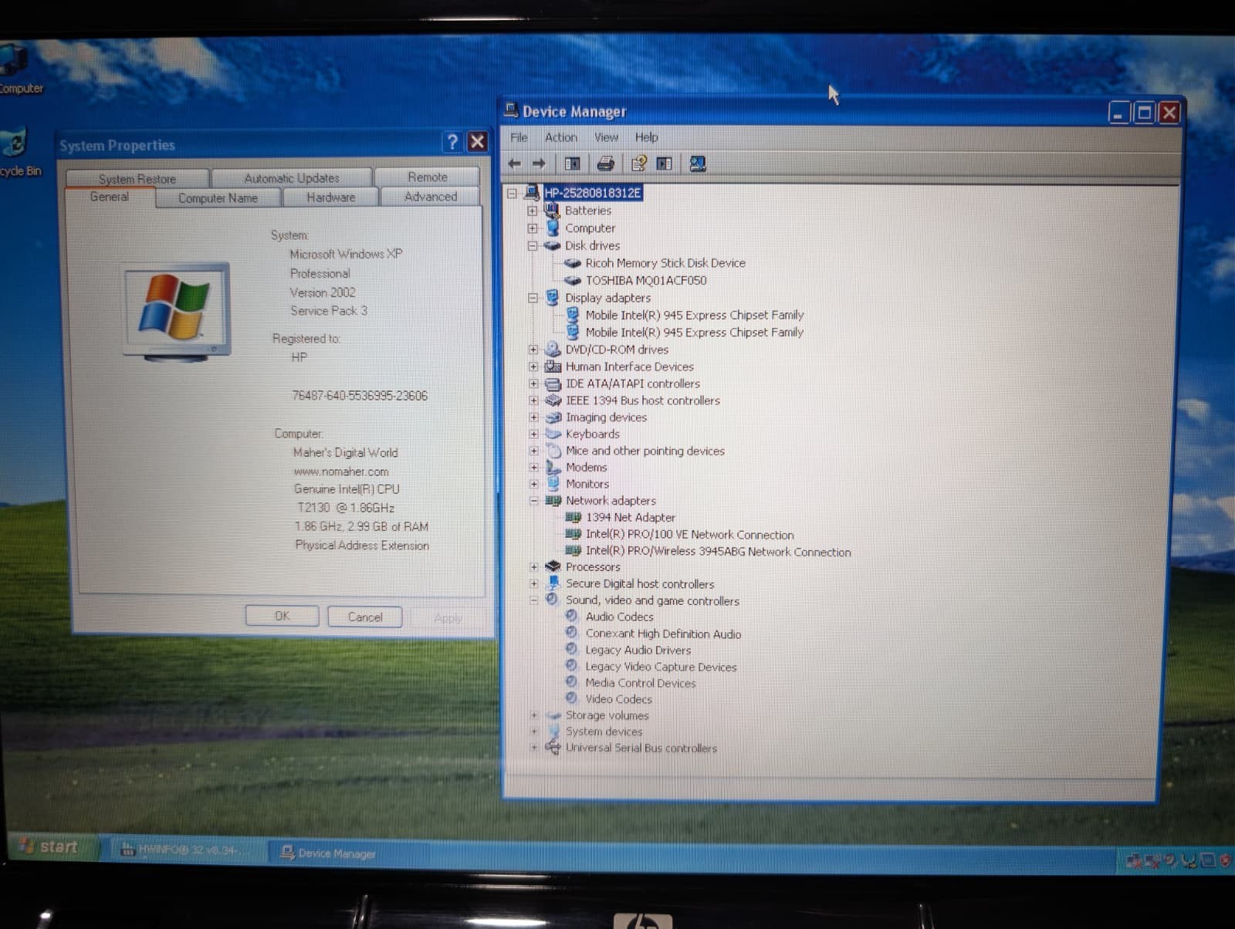Click the Universal Serial Bus controllers icon
This screenshot has height=929, width=1235.
tap(553, 748)
